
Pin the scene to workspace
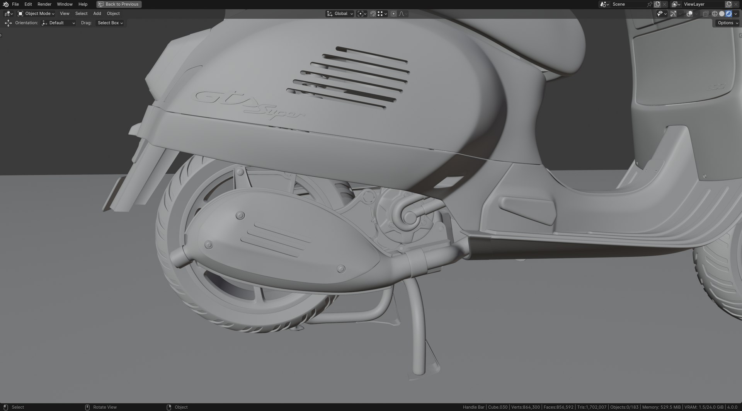649,4
